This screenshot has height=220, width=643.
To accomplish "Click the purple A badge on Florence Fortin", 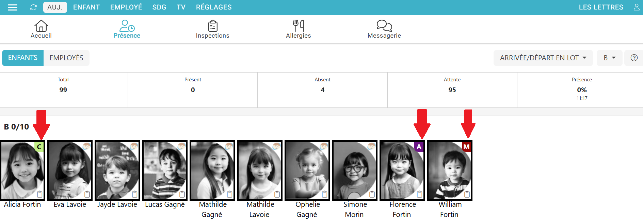I will tap(419, 147).
